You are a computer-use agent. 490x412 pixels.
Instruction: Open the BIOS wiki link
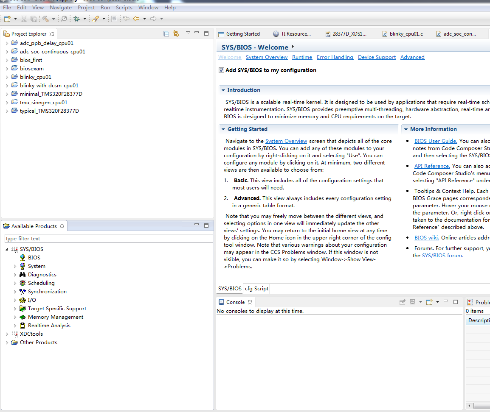[427, 238]
